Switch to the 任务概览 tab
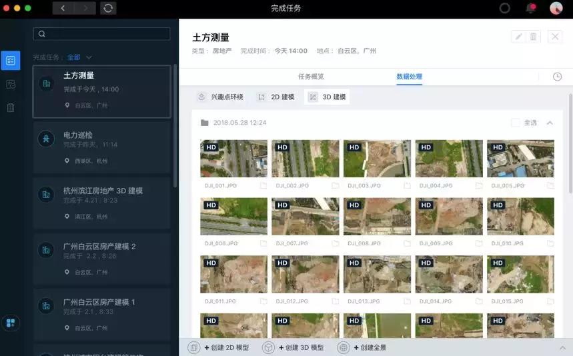Image resolution: width=573 pixels, height=356 pixels. coord(311,77)
